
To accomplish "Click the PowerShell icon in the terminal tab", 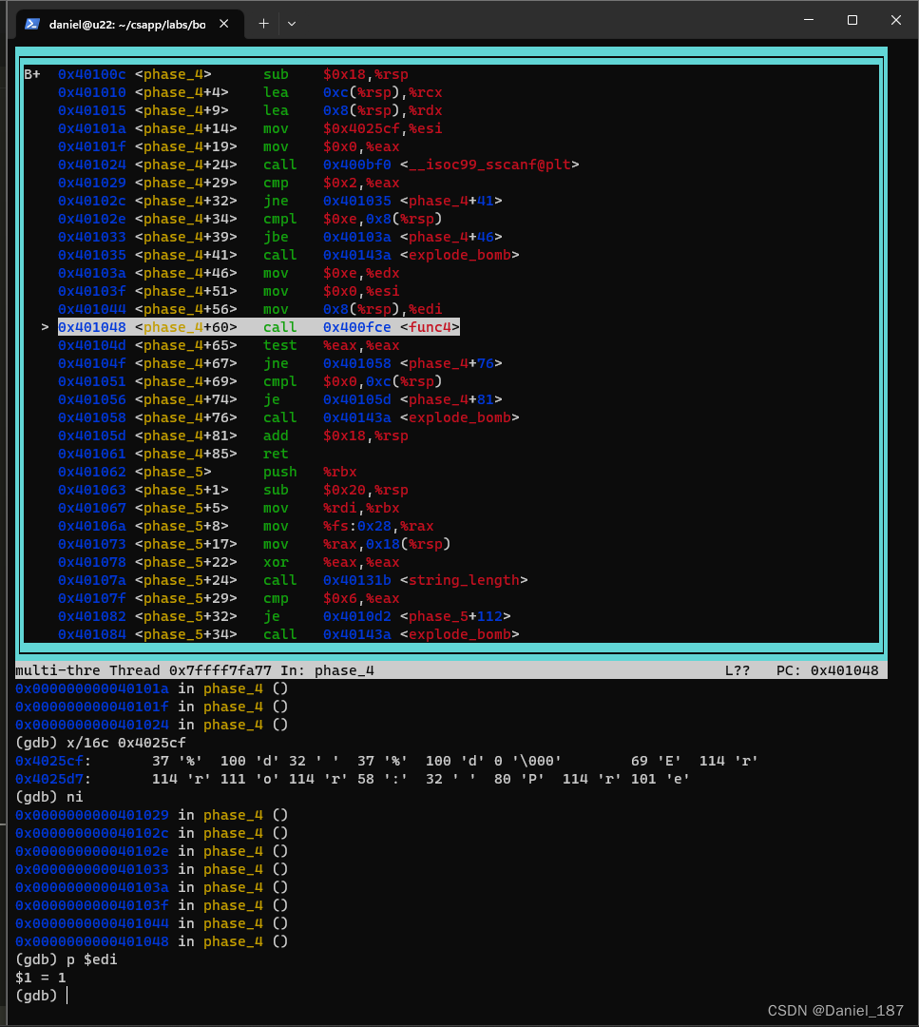I will click(x=32, y=24).
